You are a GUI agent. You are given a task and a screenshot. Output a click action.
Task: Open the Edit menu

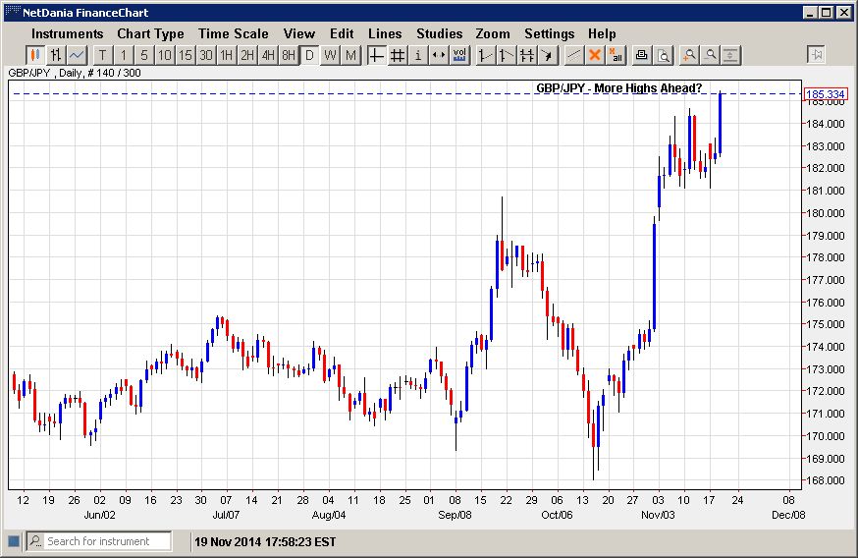point(342,34)
